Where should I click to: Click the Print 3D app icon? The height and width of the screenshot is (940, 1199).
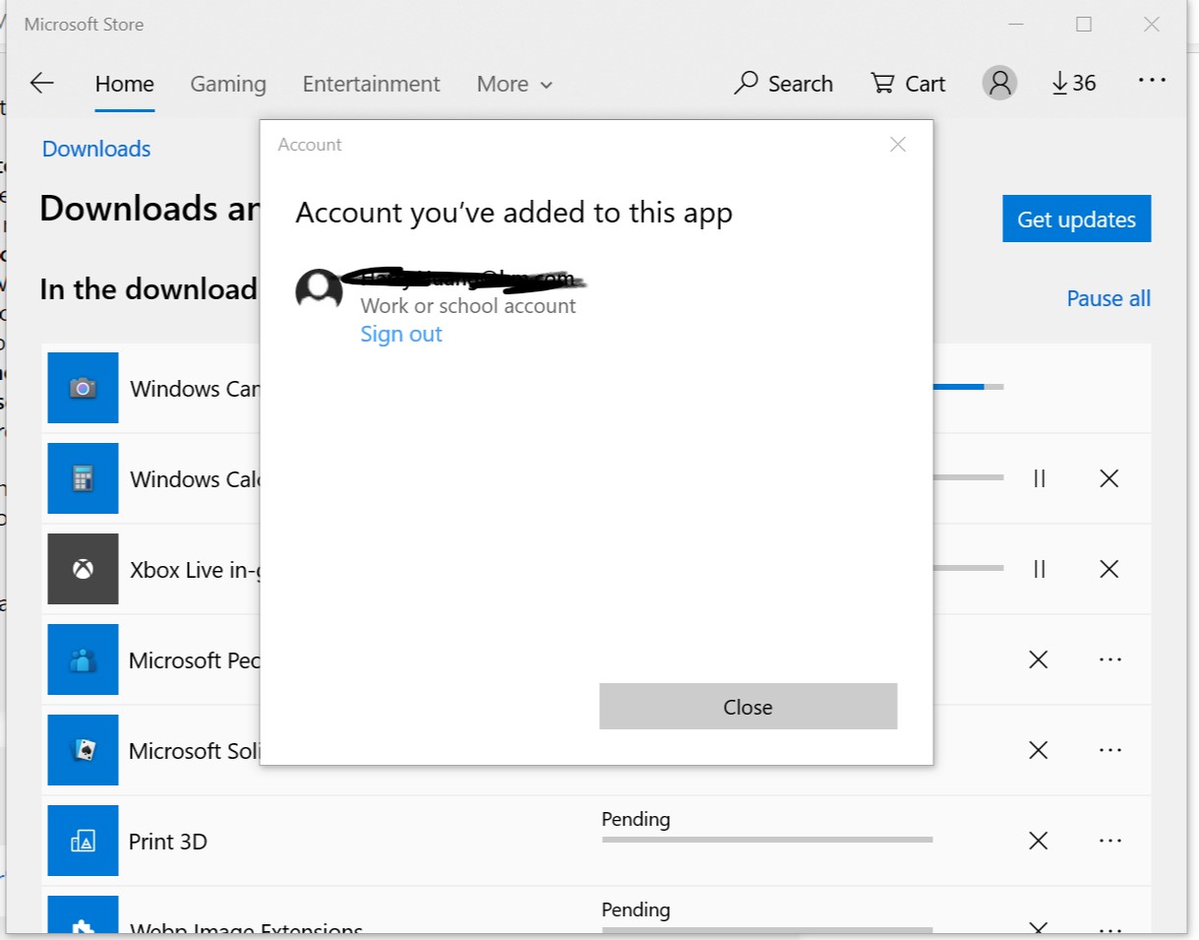(x=83, y=841)
